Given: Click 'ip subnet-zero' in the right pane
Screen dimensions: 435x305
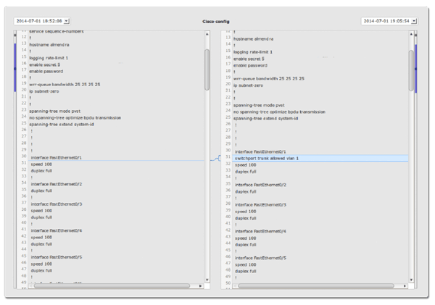Looking at the screenshot, I should [x=248, y=85].
